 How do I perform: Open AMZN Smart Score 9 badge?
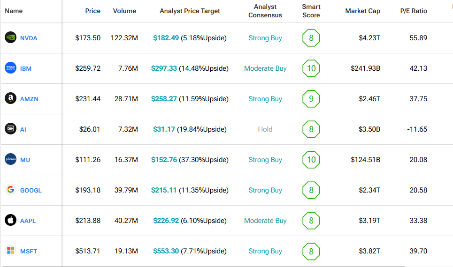point(311,99)
